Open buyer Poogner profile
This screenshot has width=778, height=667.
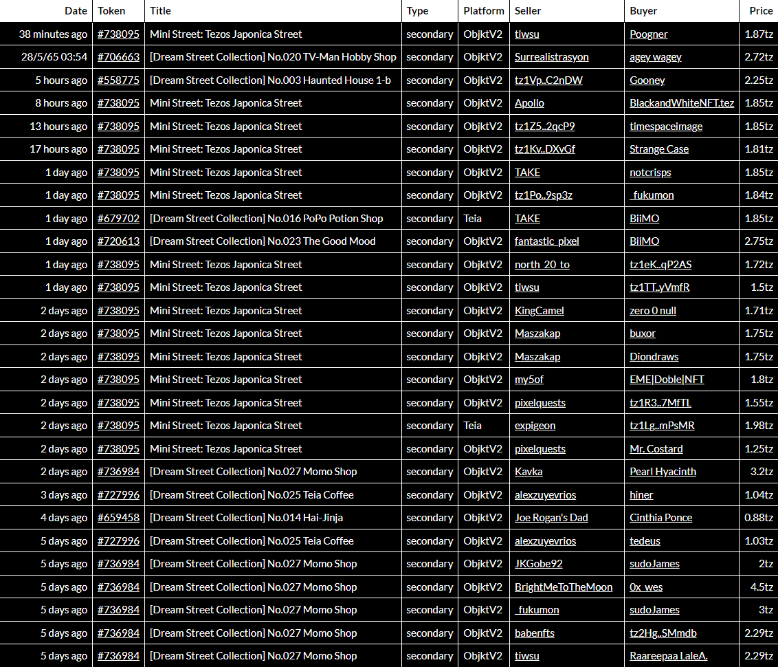point(649,34)
